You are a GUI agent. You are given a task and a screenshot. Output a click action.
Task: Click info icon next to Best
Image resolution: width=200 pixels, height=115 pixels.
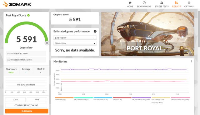point(43,69)
